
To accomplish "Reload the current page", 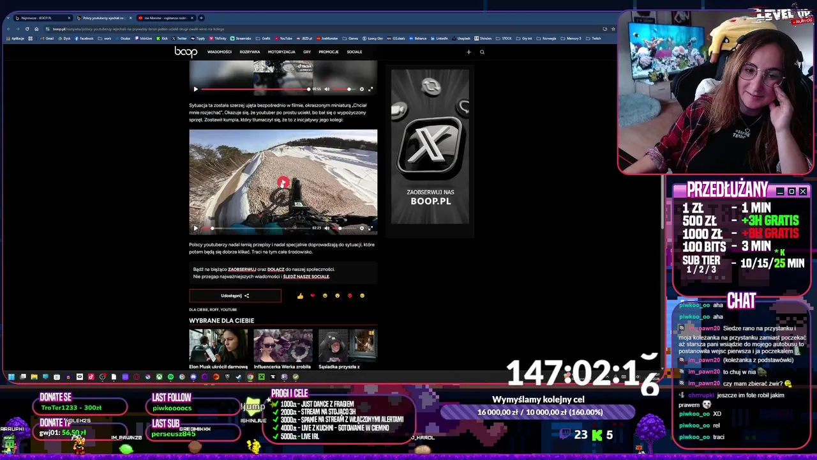I will [x=27, y=29].
